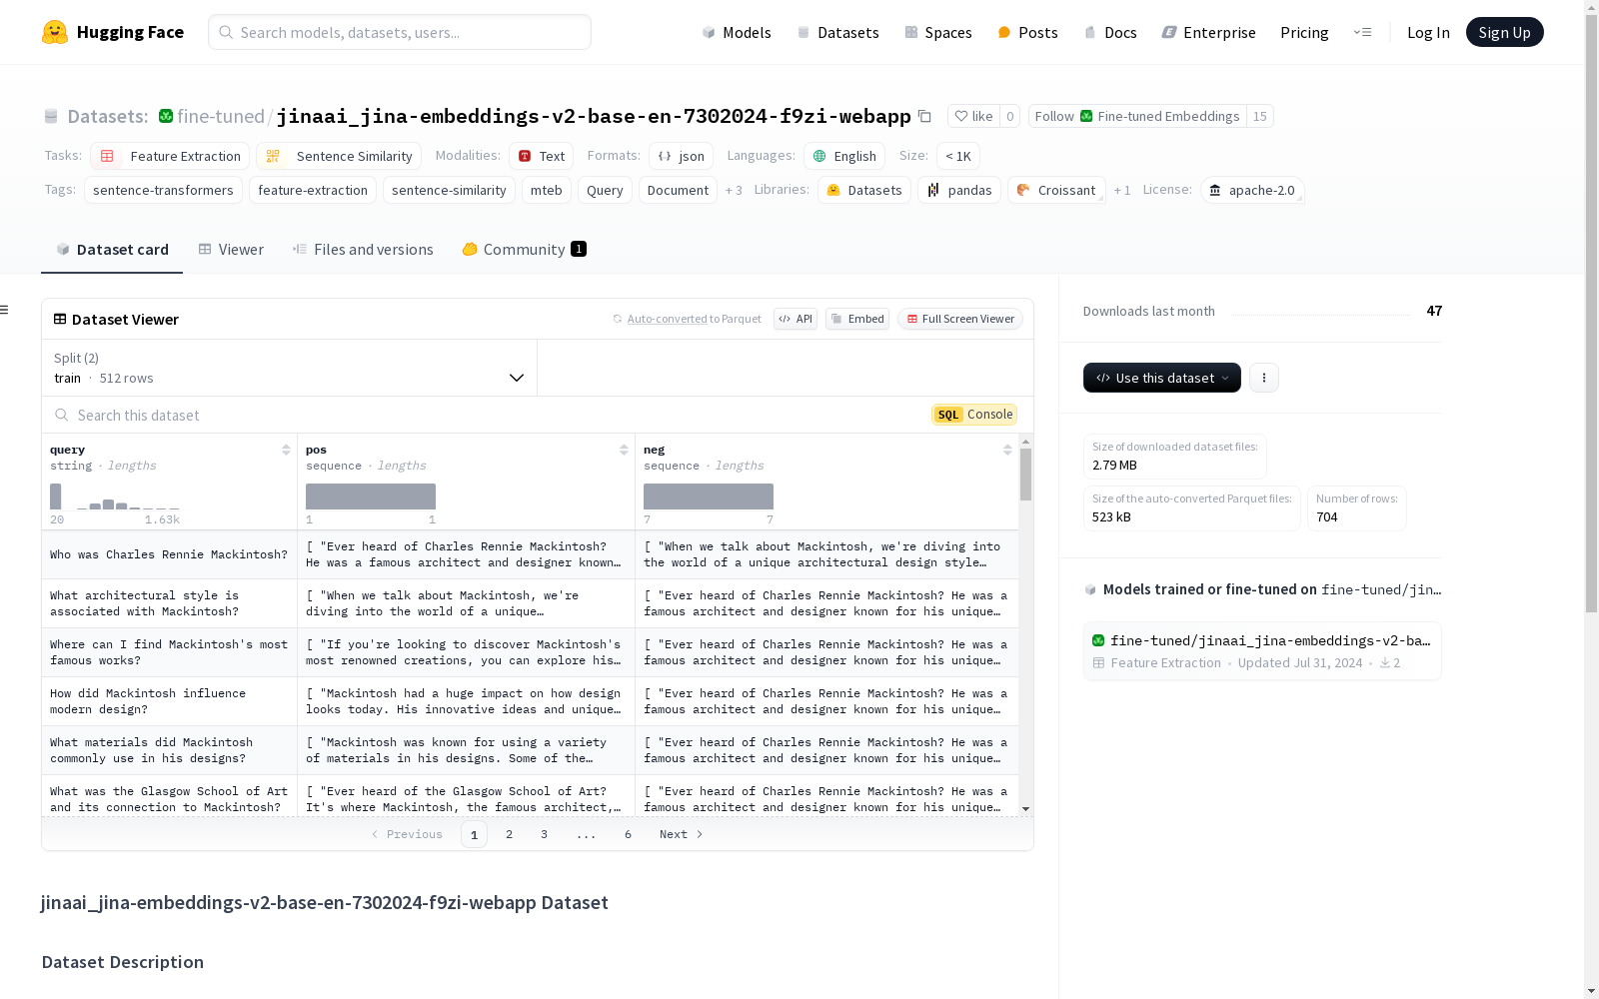Click the fine-tuned organization avatar icon
Screen dimensions: 1599x999
(166, 116)
